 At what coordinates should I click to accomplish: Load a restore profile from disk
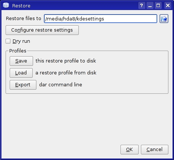(x=21, y=73)
